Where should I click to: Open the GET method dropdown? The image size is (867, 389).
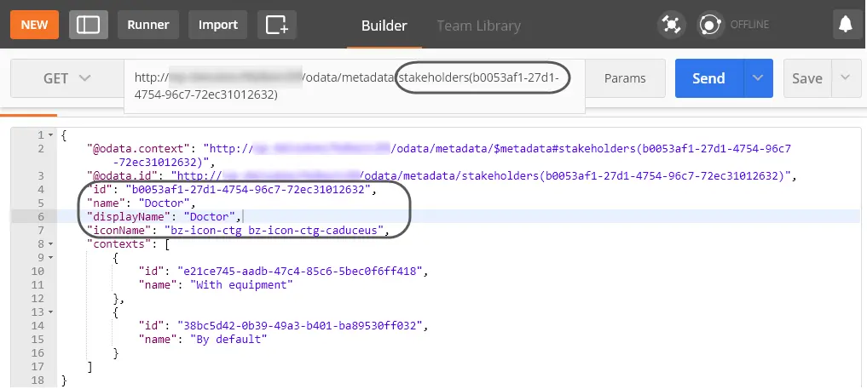66,78
